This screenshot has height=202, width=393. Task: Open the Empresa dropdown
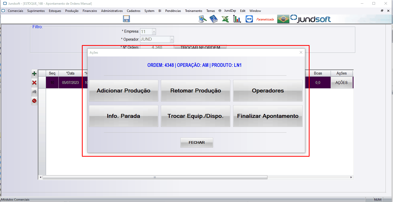click(x=154, y=32)
